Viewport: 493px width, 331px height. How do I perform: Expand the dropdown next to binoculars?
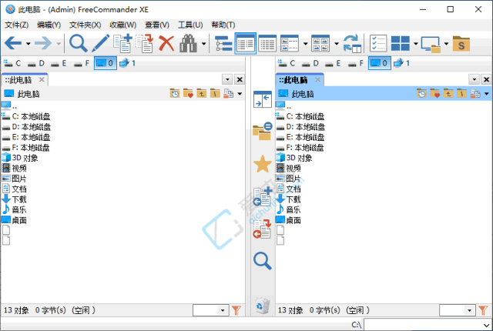(203, 44)
